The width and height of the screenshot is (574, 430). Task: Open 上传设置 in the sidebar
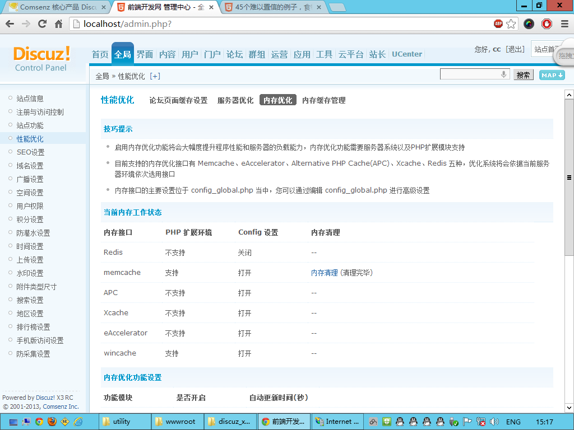coord(30,260)
